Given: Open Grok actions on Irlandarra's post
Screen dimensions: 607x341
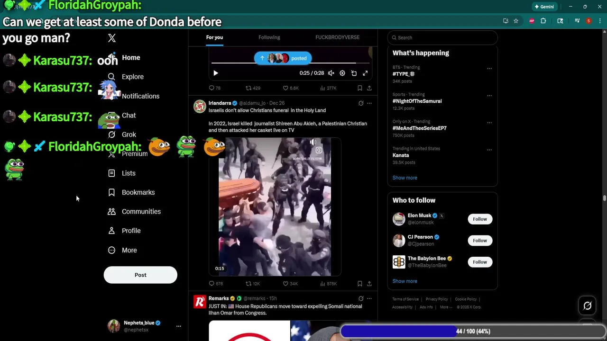Looking at the screenshot, I should (361, 103).
